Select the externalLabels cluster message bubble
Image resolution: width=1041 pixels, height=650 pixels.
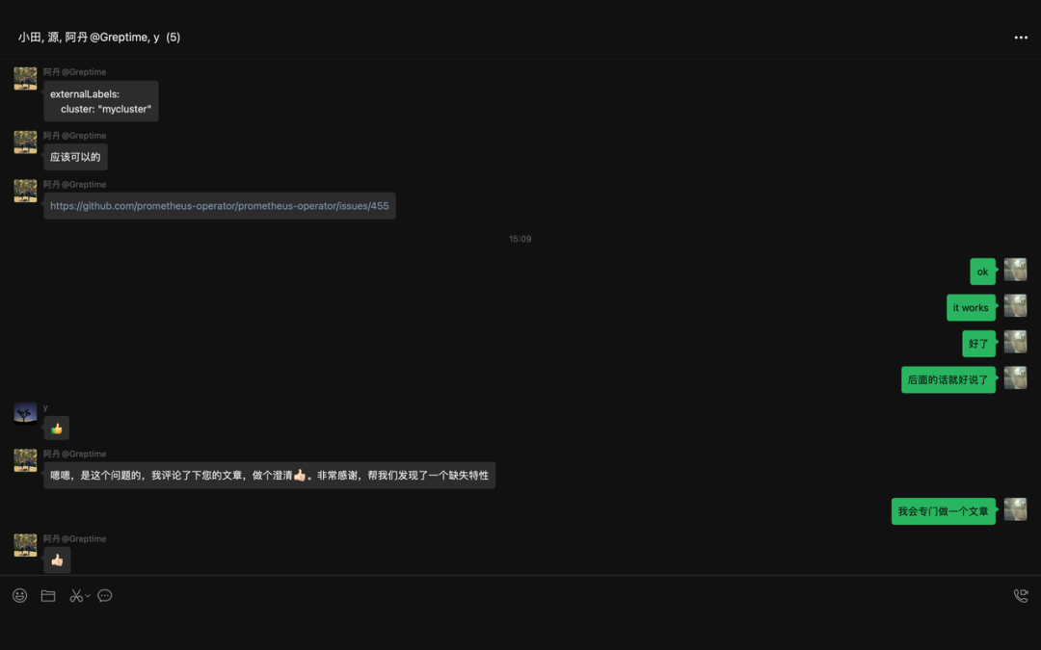coord(100,101)
